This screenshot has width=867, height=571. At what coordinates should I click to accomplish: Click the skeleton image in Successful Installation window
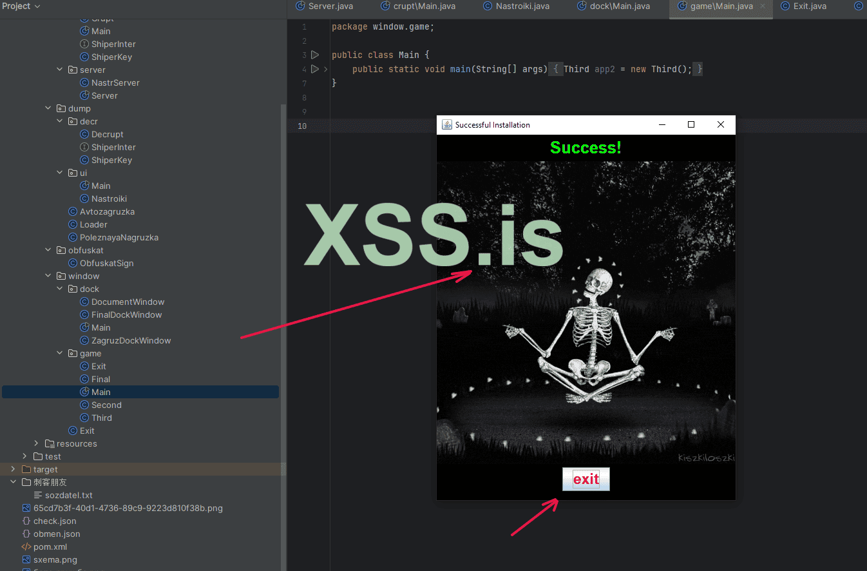(586, 312)
